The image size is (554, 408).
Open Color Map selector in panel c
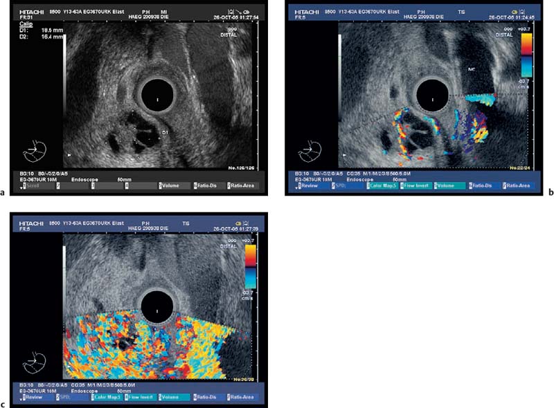(x=105, y=398)
